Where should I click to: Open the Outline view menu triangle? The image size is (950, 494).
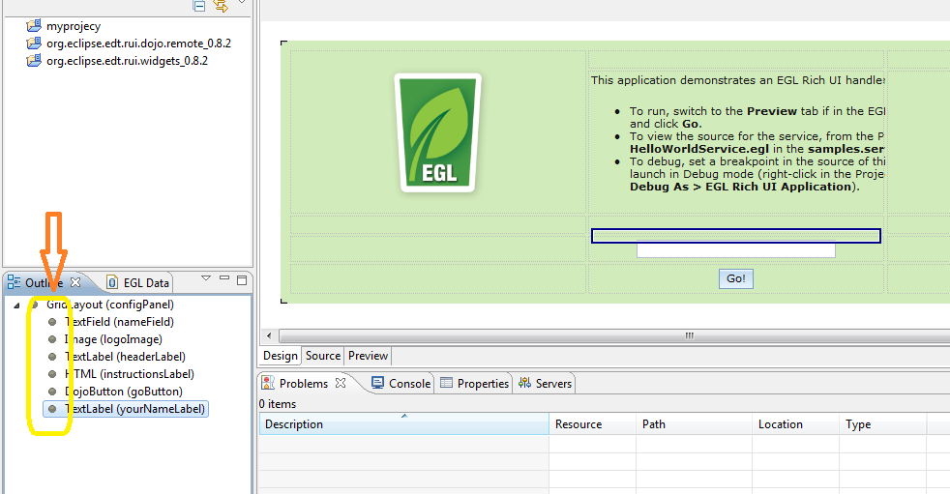(206, 277)
